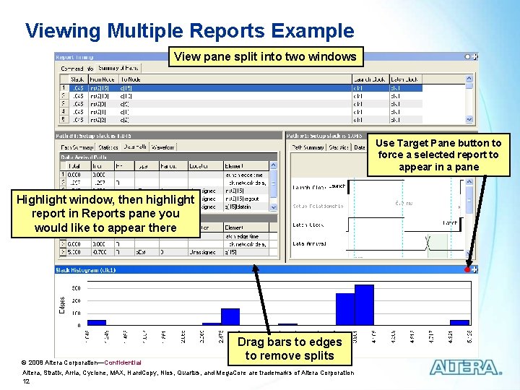The height and width of the screenshot is (390, 520).
Task: Select the highlighted path row numbered 1
Action: (240, 88)
